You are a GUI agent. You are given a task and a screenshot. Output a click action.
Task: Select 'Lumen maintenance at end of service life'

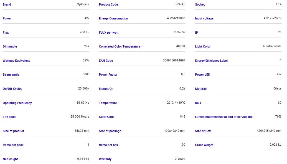(x=224, y=117)
